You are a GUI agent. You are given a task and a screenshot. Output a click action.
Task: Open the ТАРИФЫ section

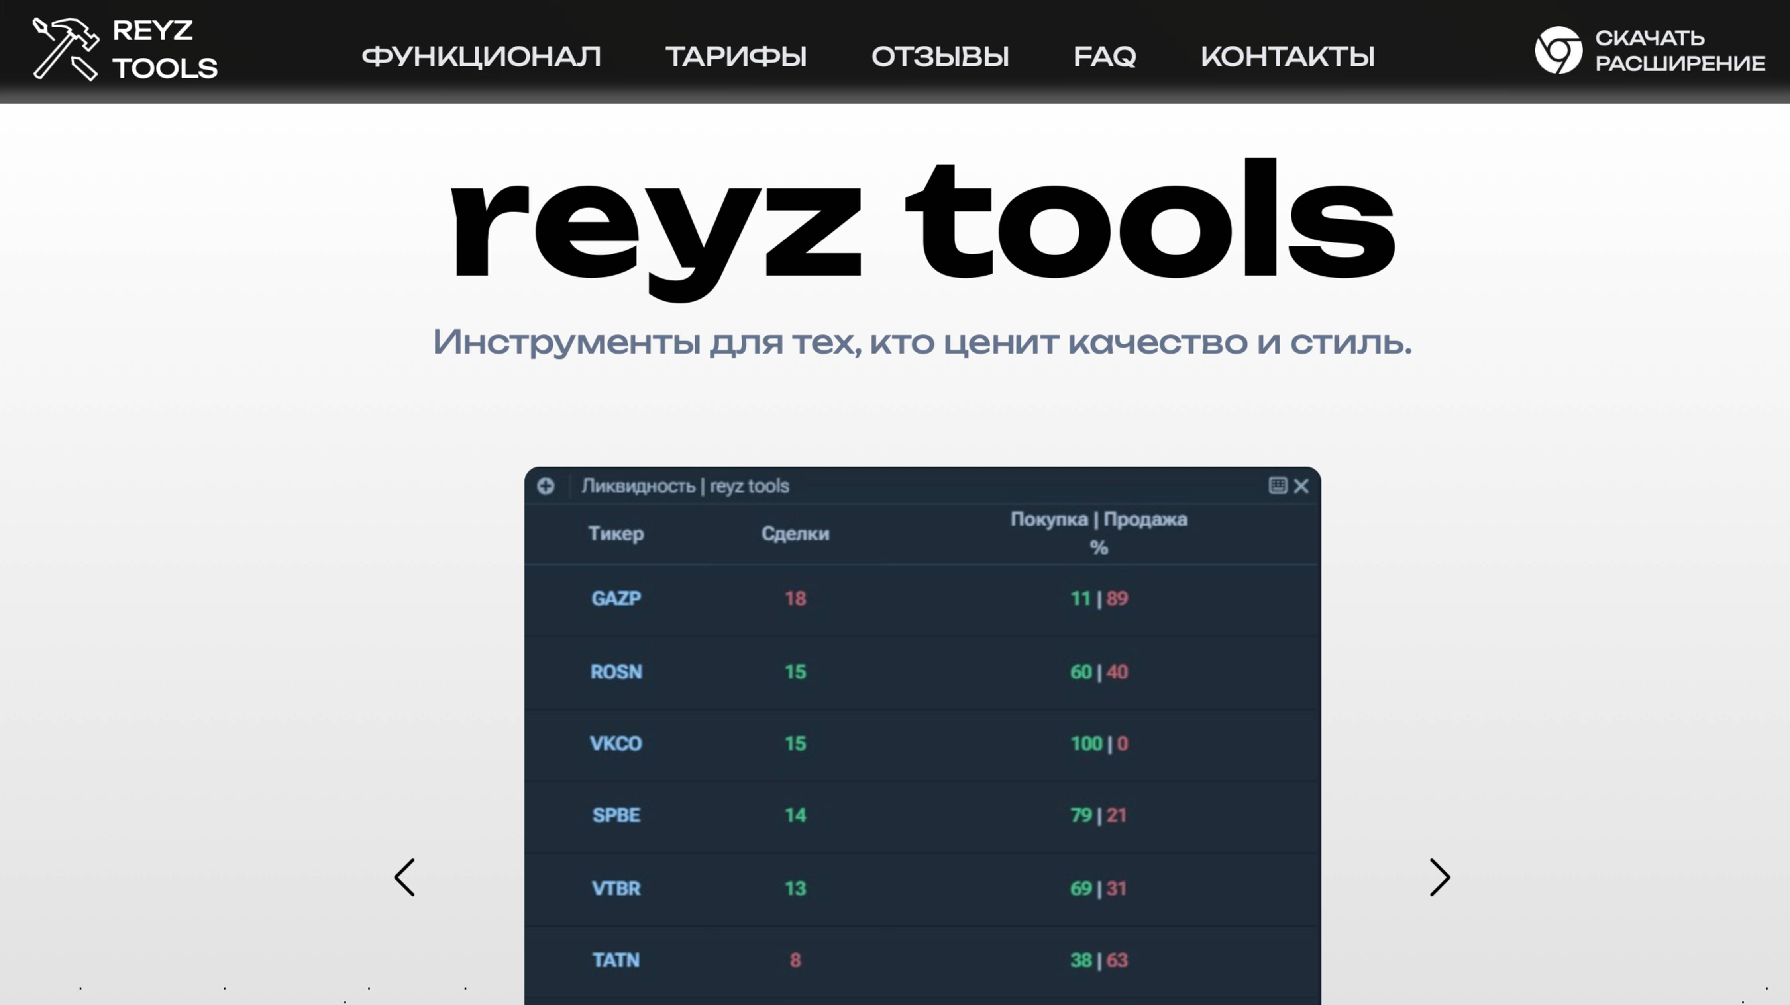[736, 56]
